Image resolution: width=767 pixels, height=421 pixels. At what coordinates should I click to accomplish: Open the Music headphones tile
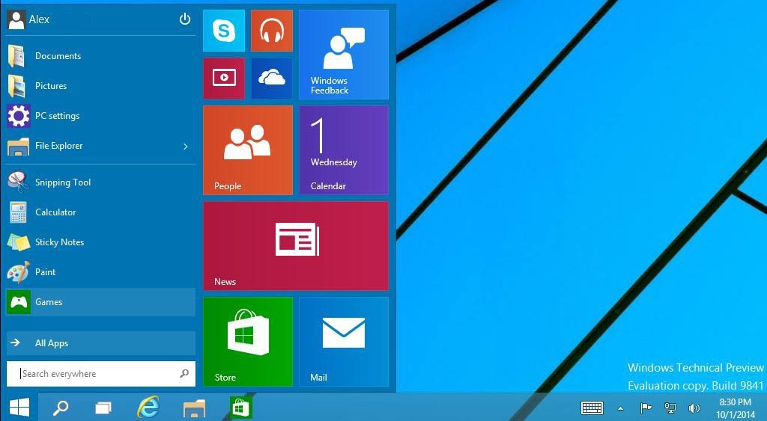pyautogui.click(x=271, y=30)
